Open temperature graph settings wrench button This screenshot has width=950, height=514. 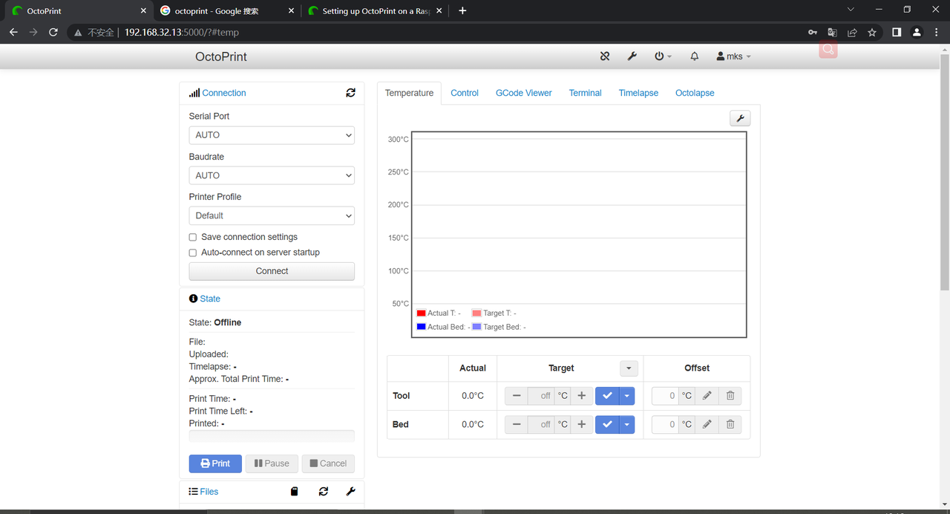(x=740, y=118)
